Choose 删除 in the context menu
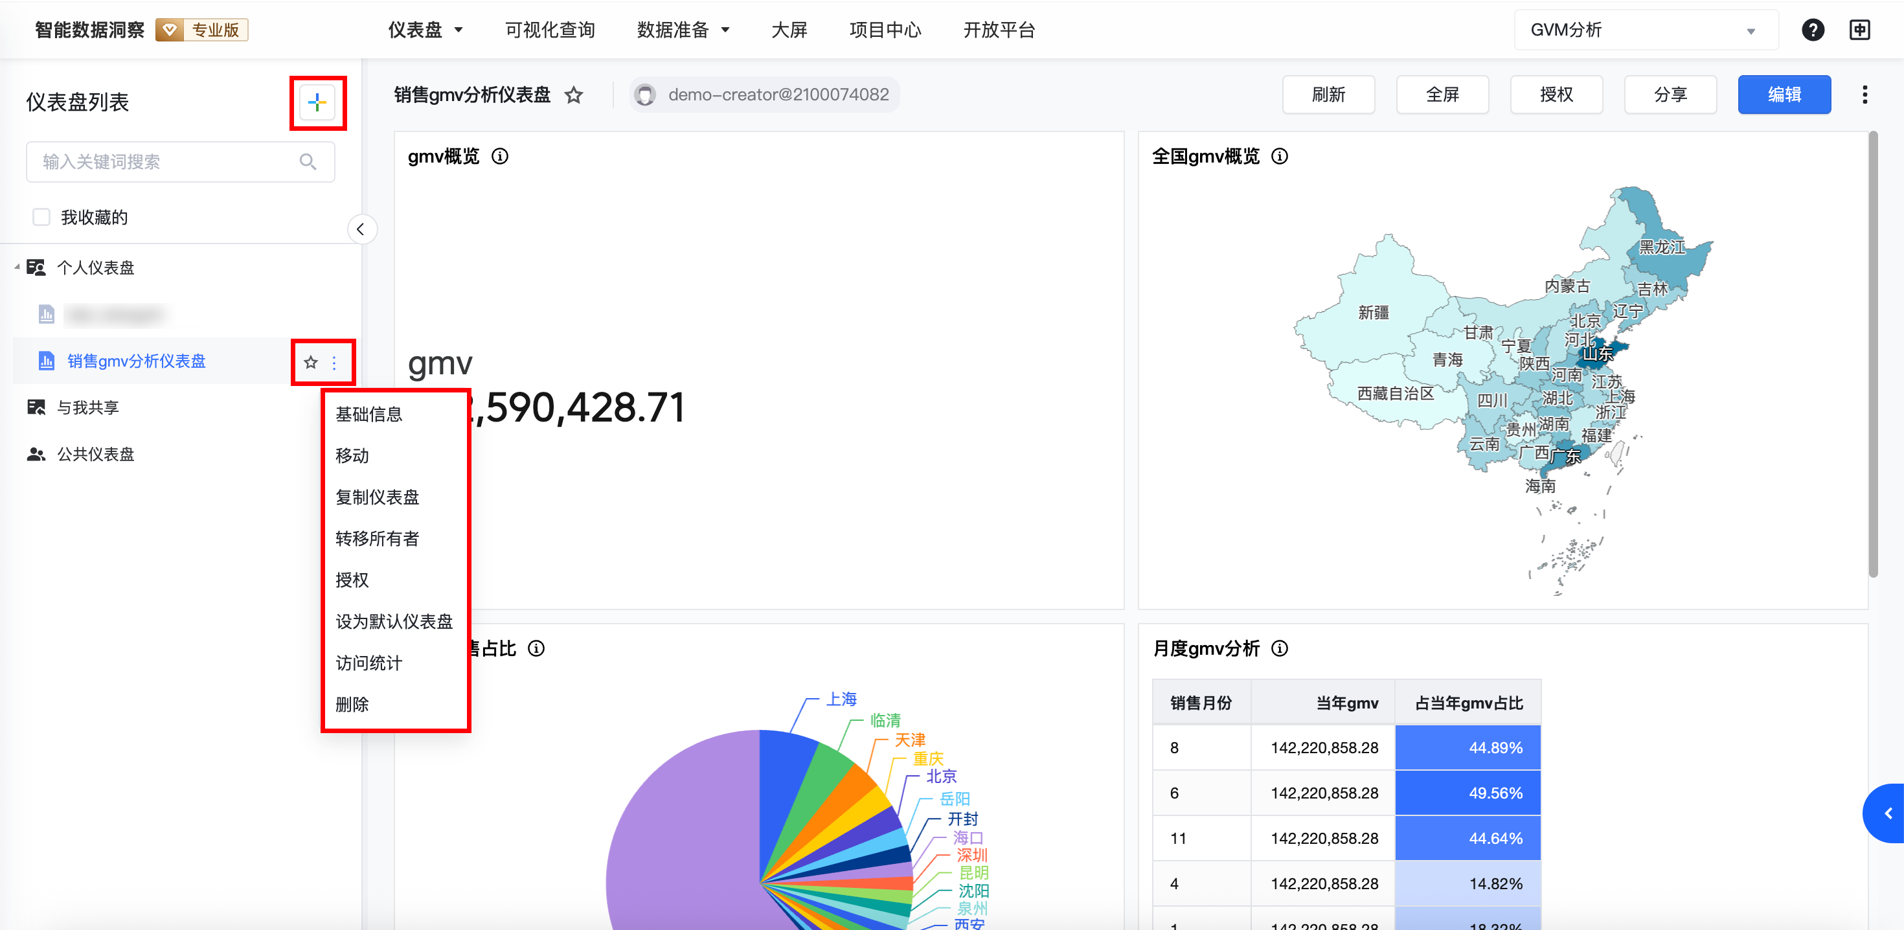Image resolution: width=1904 pixels, height=930 pixels. click(x=352, y=704)
